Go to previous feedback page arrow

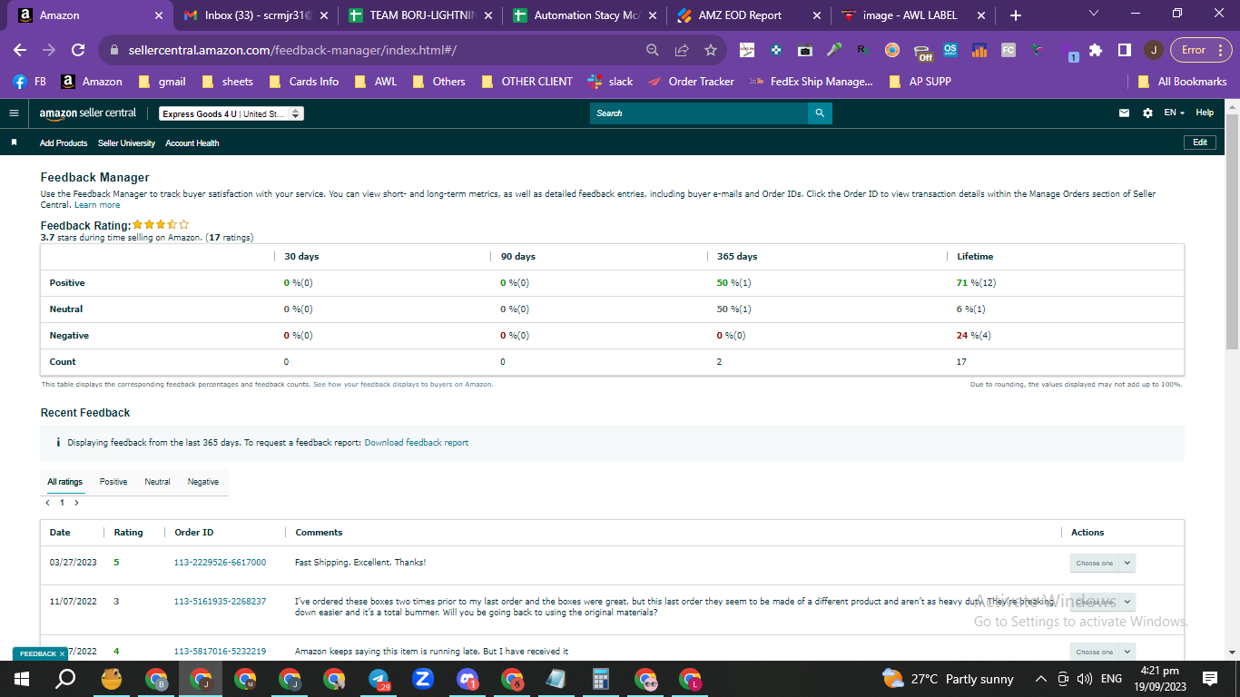(x=47, y=503)
